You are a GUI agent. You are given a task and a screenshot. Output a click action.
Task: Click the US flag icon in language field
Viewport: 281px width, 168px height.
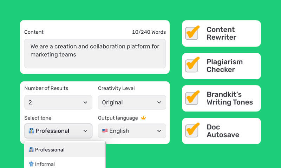pyautogui.click(x=105, y=131)
